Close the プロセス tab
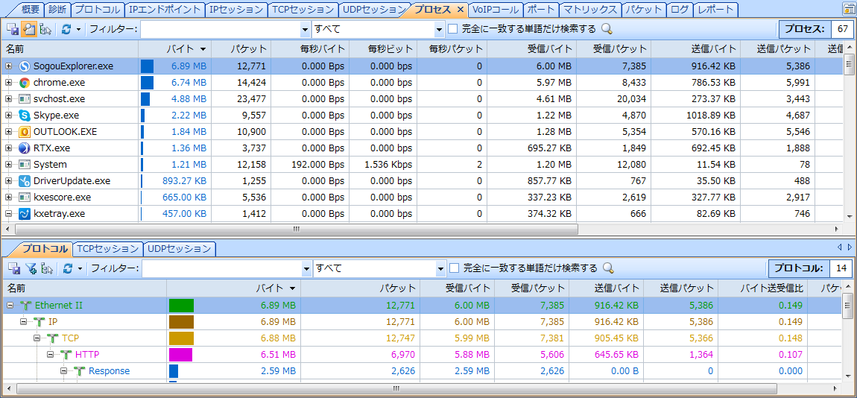This screenshot has width=857, height=398. pyautogui.click(x=461, y=10)
